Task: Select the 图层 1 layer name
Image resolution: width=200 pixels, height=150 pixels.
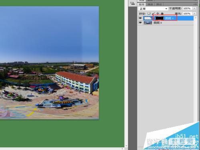Action: pyautogui.click(x=169, y=18)
